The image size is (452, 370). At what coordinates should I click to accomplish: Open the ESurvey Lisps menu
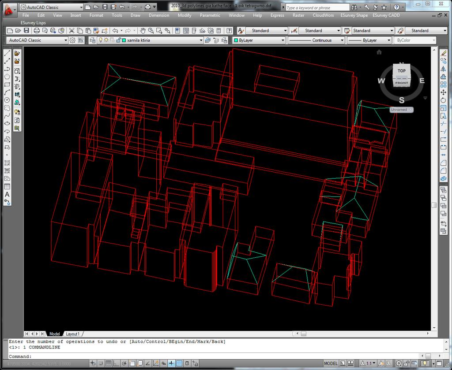pyautogui.click(x=33, y=23)
